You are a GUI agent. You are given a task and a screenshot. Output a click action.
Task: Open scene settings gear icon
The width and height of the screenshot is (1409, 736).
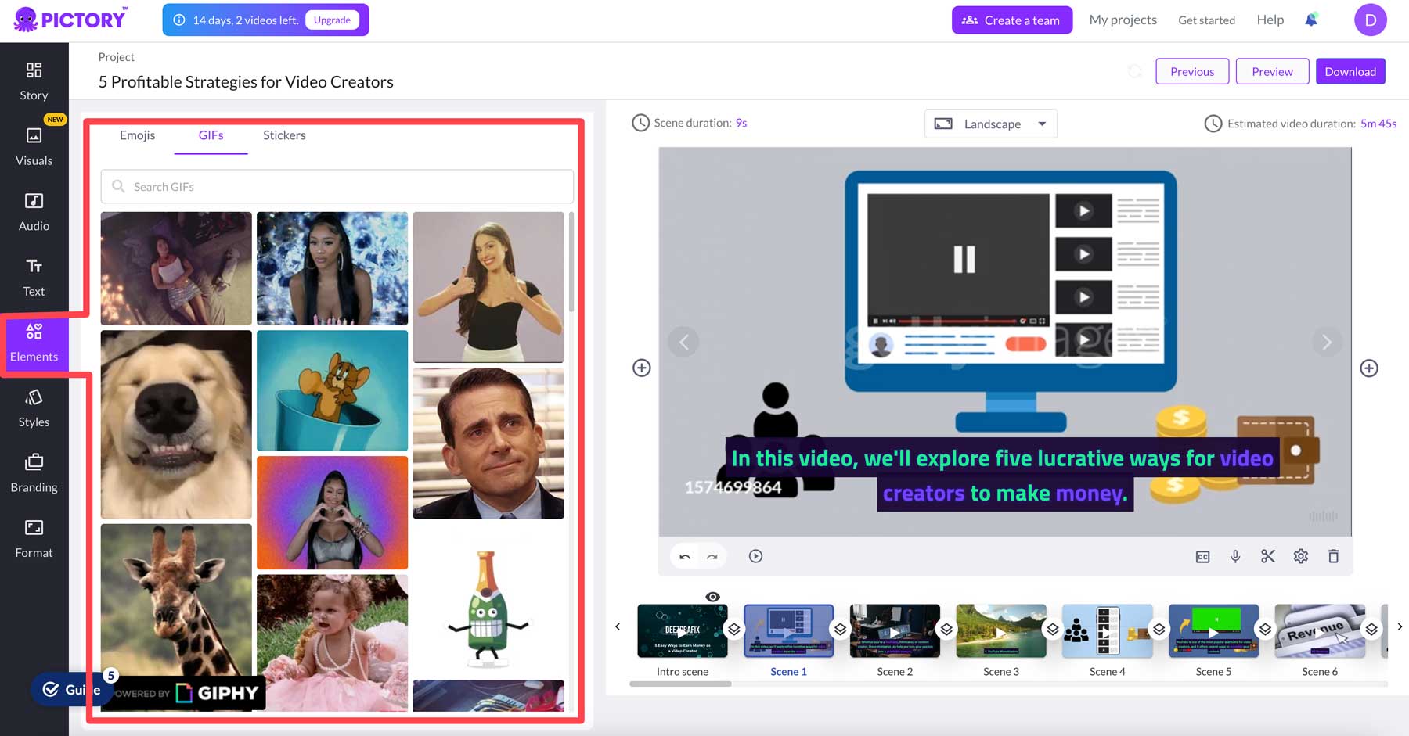(x=1300, y=556)
